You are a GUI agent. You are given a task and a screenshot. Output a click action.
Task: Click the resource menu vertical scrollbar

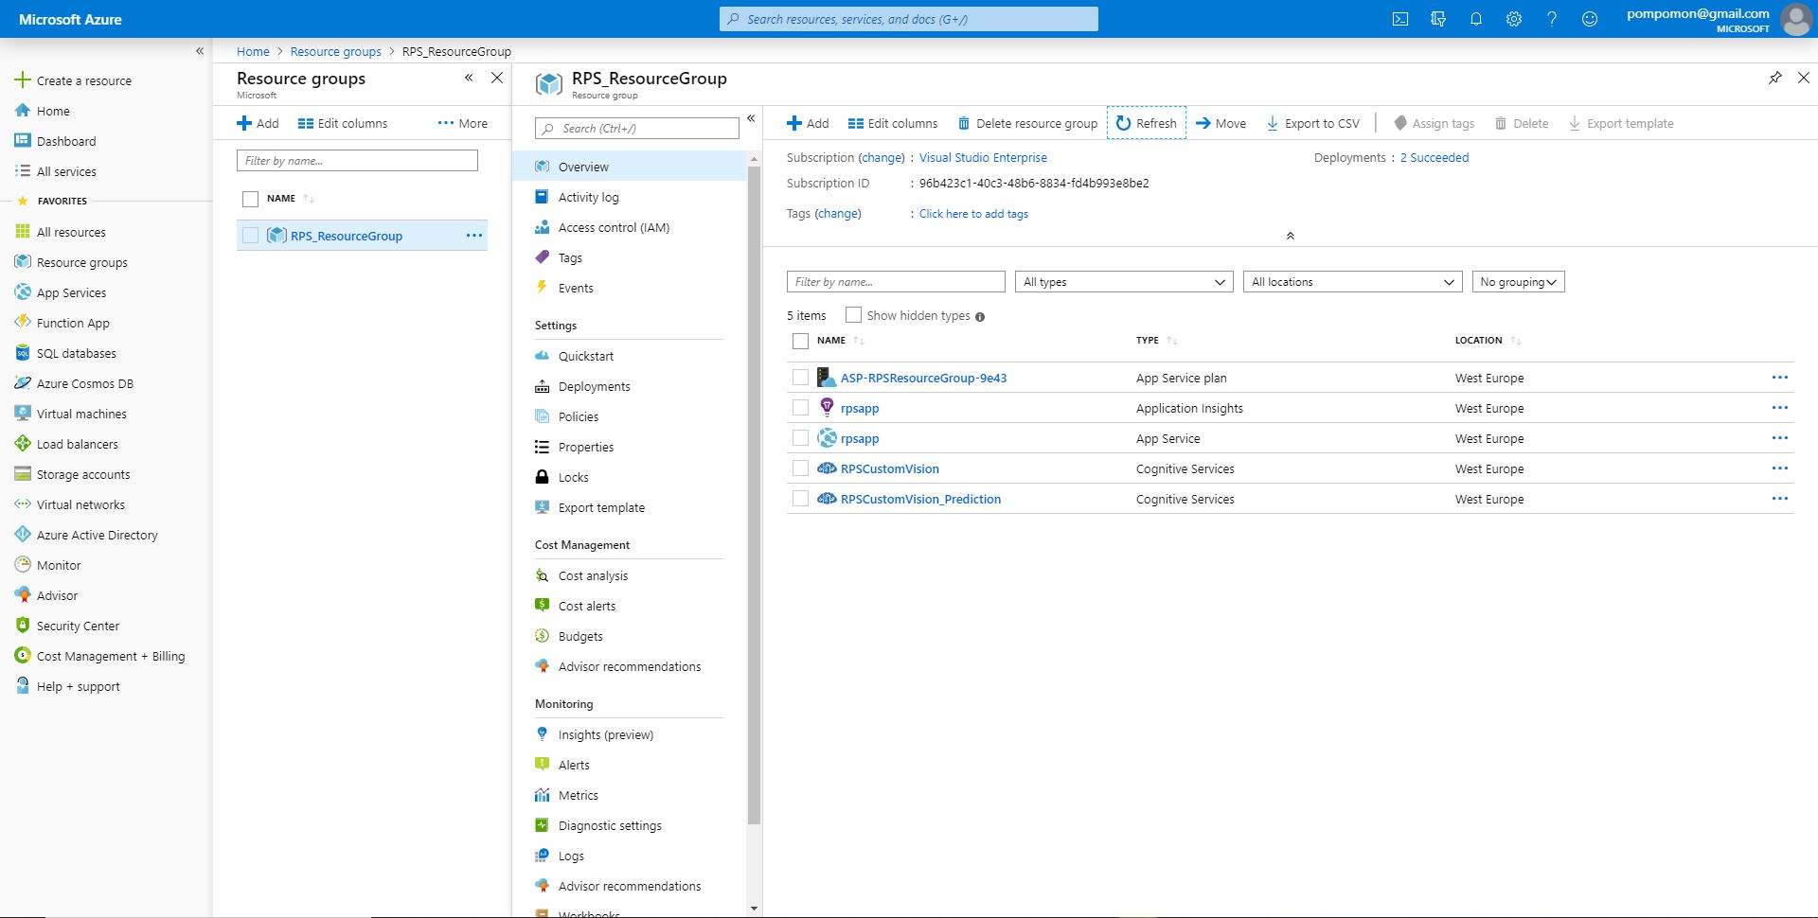click(x=754, y=494)
